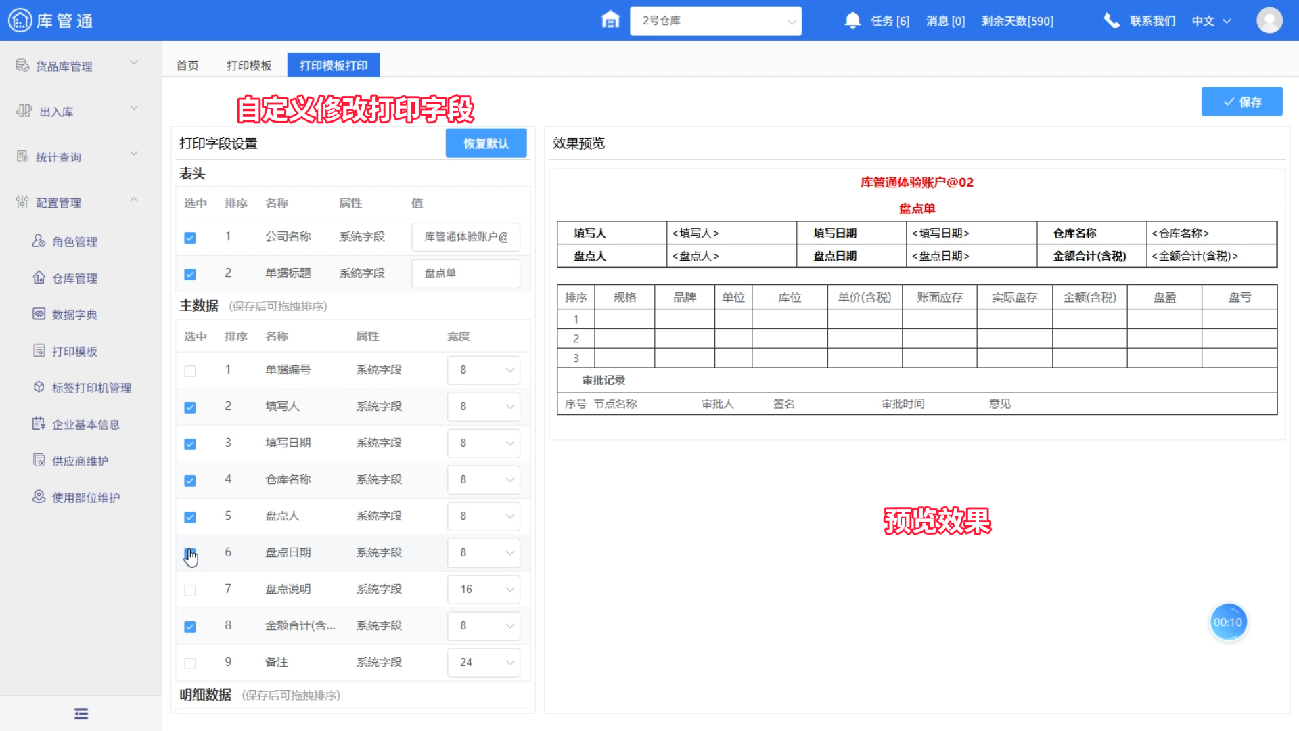This screenshot has height=731, width=1299.
Task: Open the user avatar menu
Action: [1269, 20]
